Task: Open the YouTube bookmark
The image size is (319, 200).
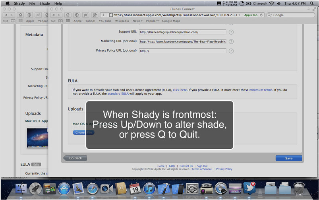Action: coord(105,21)
